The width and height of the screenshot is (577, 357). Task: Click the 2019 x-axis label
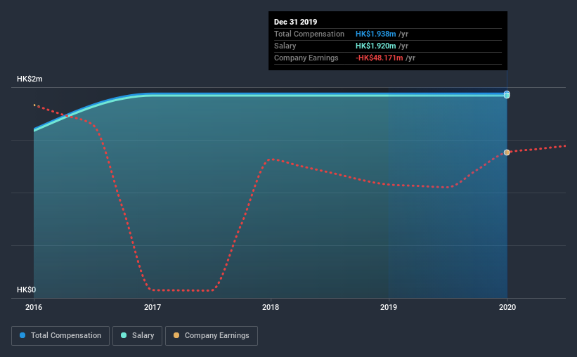tap(389, 307)
